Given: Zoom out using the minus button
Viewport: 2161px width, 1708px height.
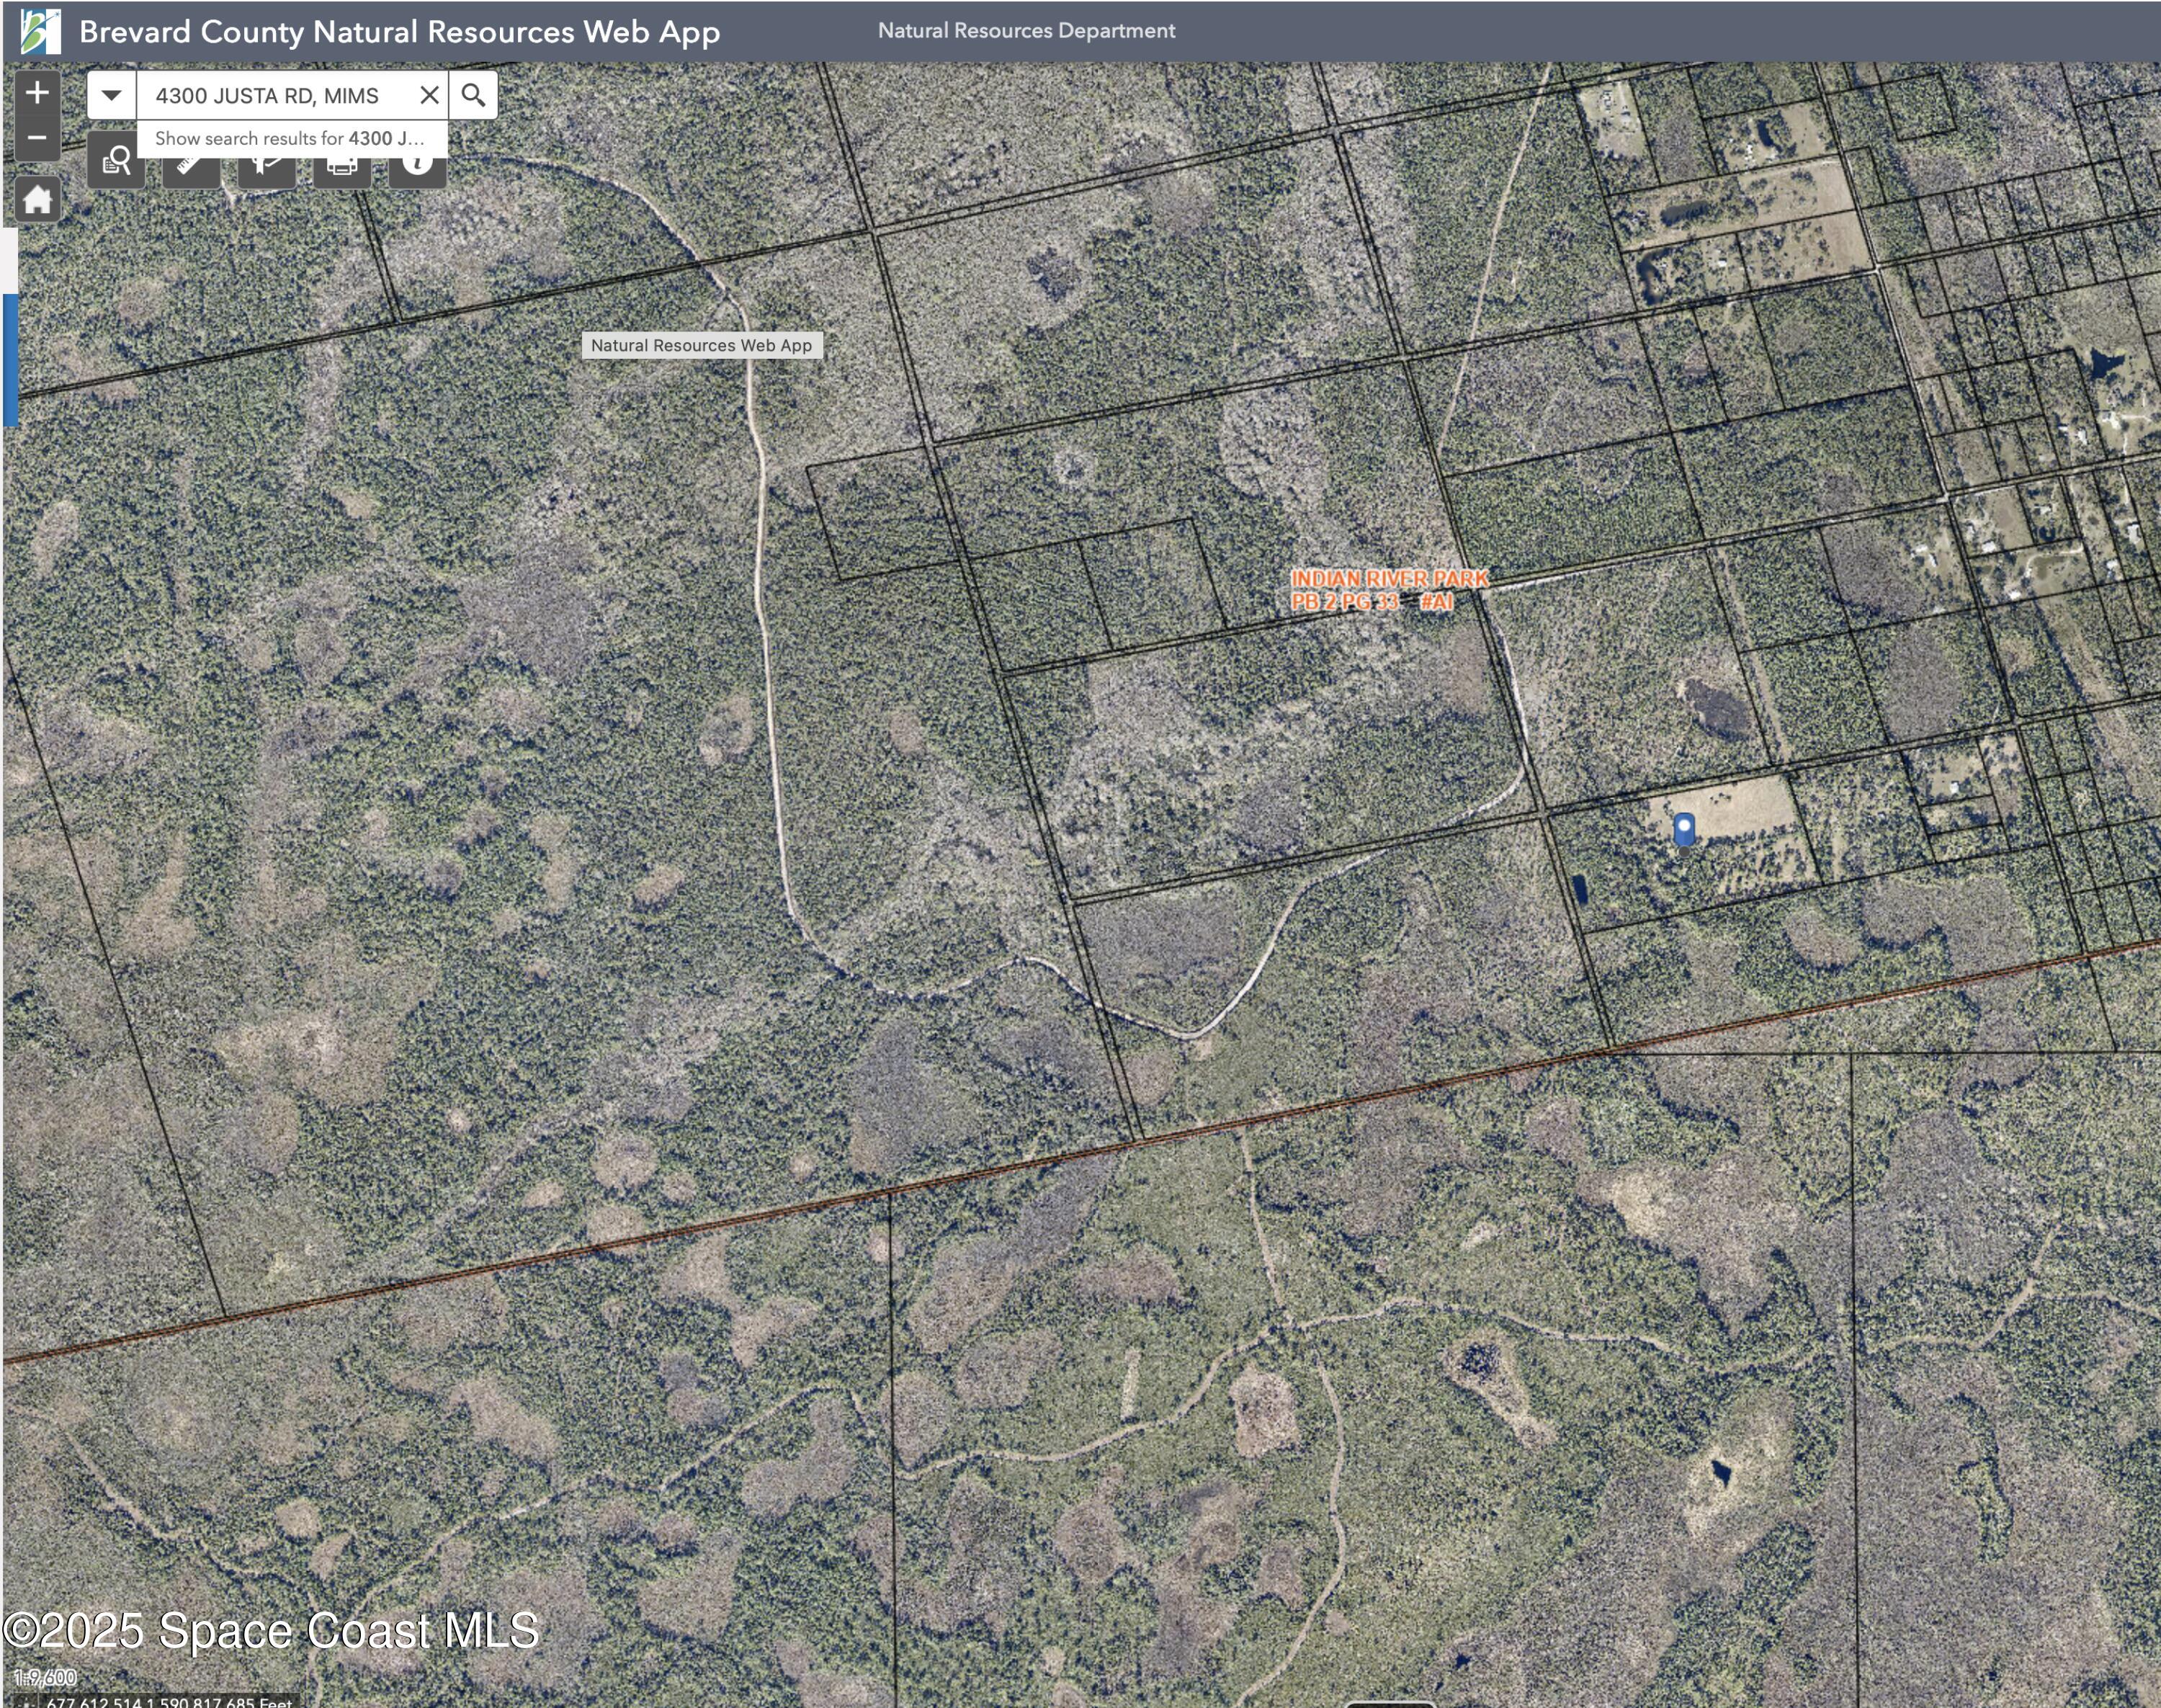Looking at the screenshot, I should click(x=38, y=137).
